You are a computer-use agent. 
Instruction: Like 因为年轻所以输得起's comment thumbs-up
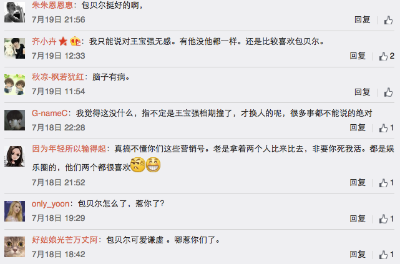383,183
